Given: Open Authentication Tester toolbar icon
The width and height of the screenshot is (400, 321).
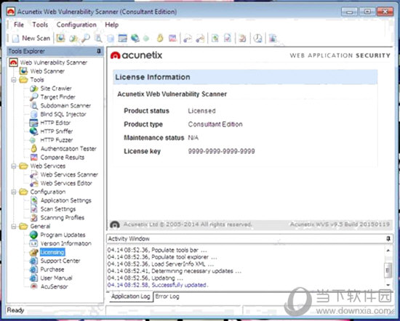Looking at the screenshot, I should click(x=160, y=38).
